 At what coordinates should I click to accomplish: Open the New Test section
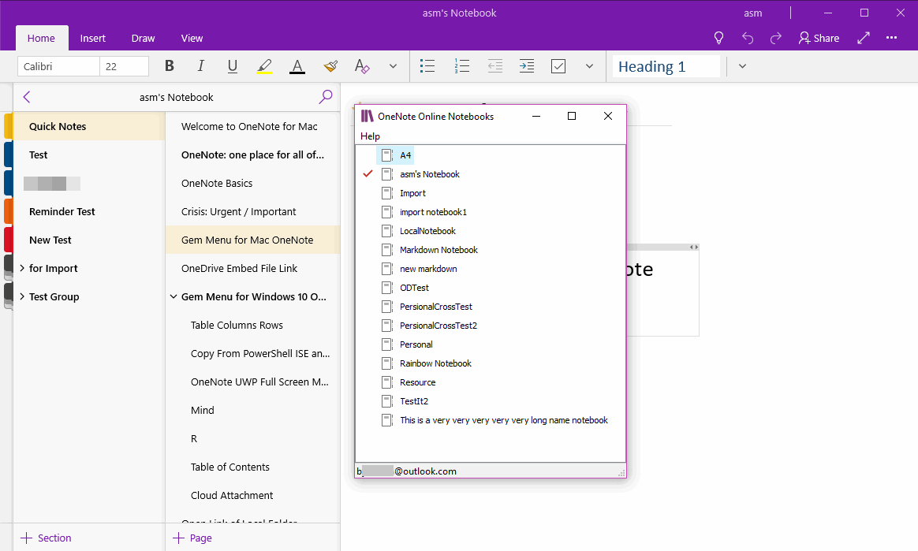(x=88, y=240)
